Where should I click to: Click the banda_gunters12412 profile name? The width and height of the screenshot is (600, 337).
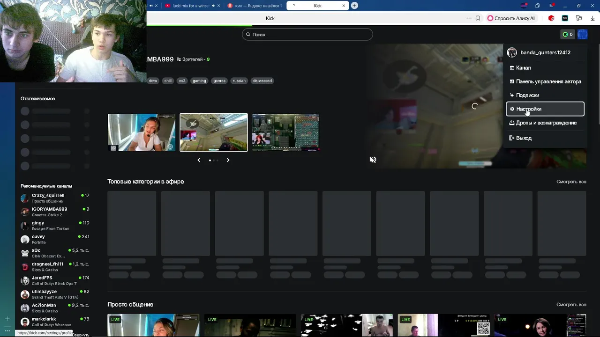545,52
